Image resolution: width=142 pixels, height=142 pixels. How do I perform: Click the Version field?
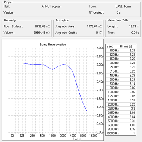coord(50,12)
